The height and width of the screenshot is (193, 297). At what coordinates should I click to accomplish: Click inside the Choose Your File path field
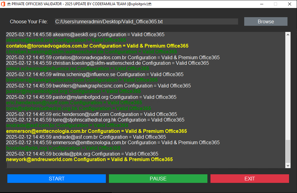tap(146, 21)
